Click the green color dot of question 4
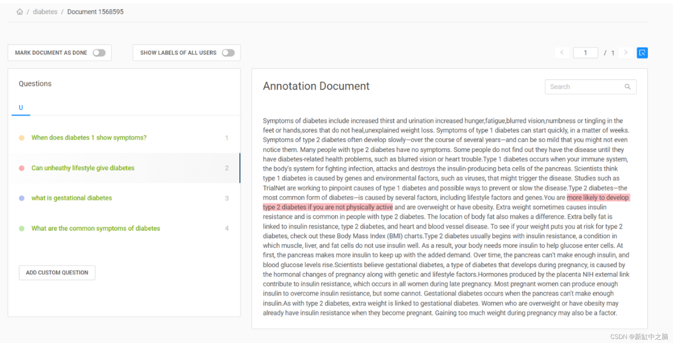Viewport: 673px width, 343px height. pos(22,229)
